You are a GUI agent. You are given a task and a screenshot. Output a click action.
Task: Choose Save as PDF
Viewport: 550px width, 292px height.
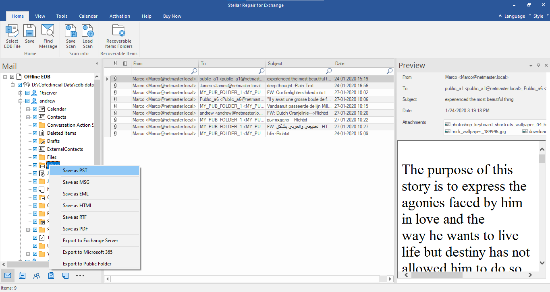pos(94,229)
